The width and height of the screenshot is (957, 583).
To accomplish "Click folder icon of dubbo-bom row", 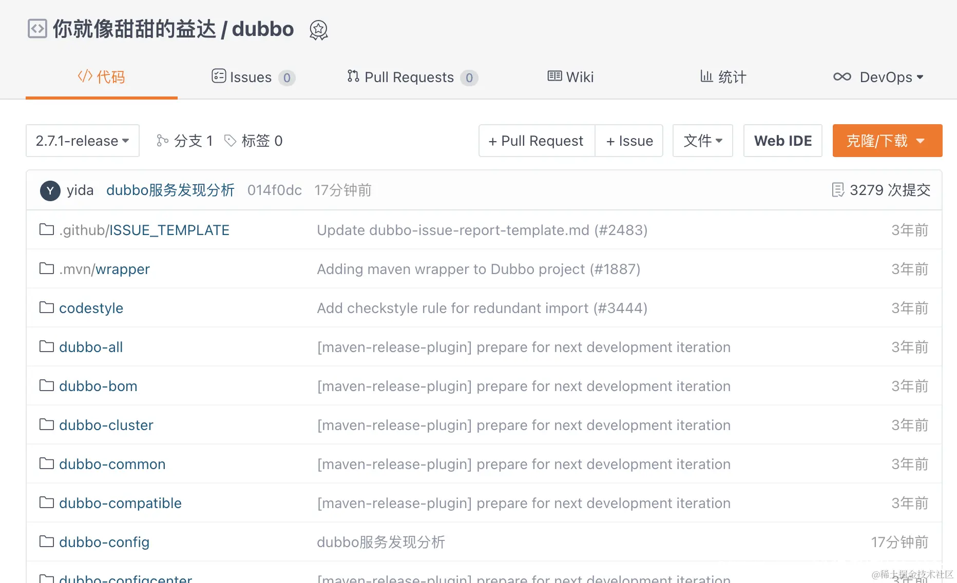I will 47,385.
